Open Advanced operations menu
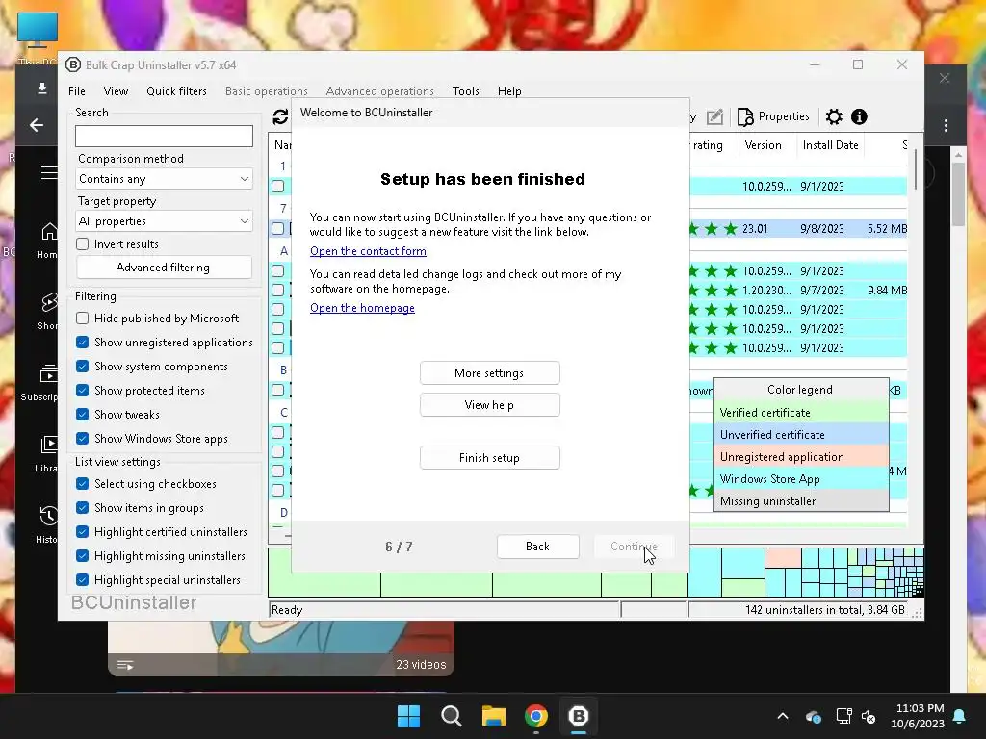This screenshot has width=986, height=739. (379, 91)
